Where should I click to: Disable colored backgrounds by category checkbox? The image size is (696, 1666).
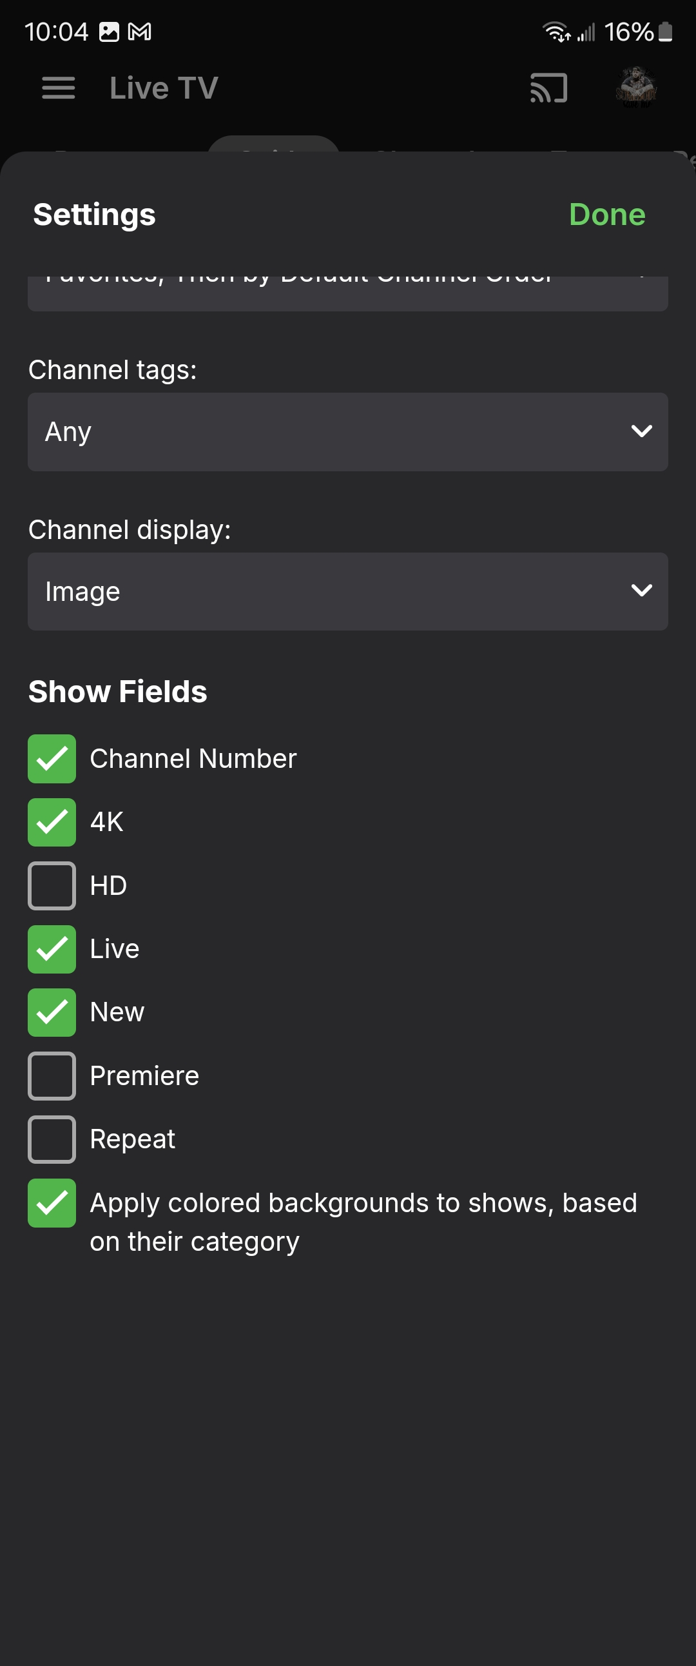tap(52, 1203)
